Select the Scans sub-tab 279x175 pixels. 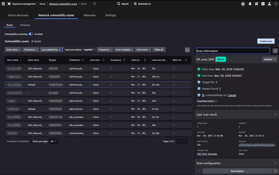(9, 25)
